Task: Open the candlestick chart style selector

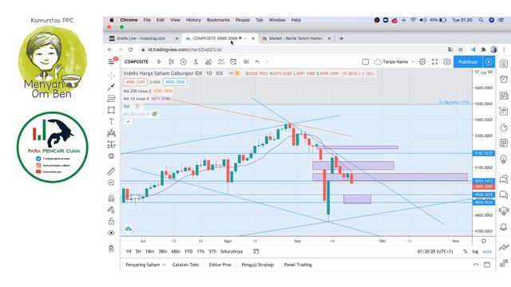Action: (171, 61)
